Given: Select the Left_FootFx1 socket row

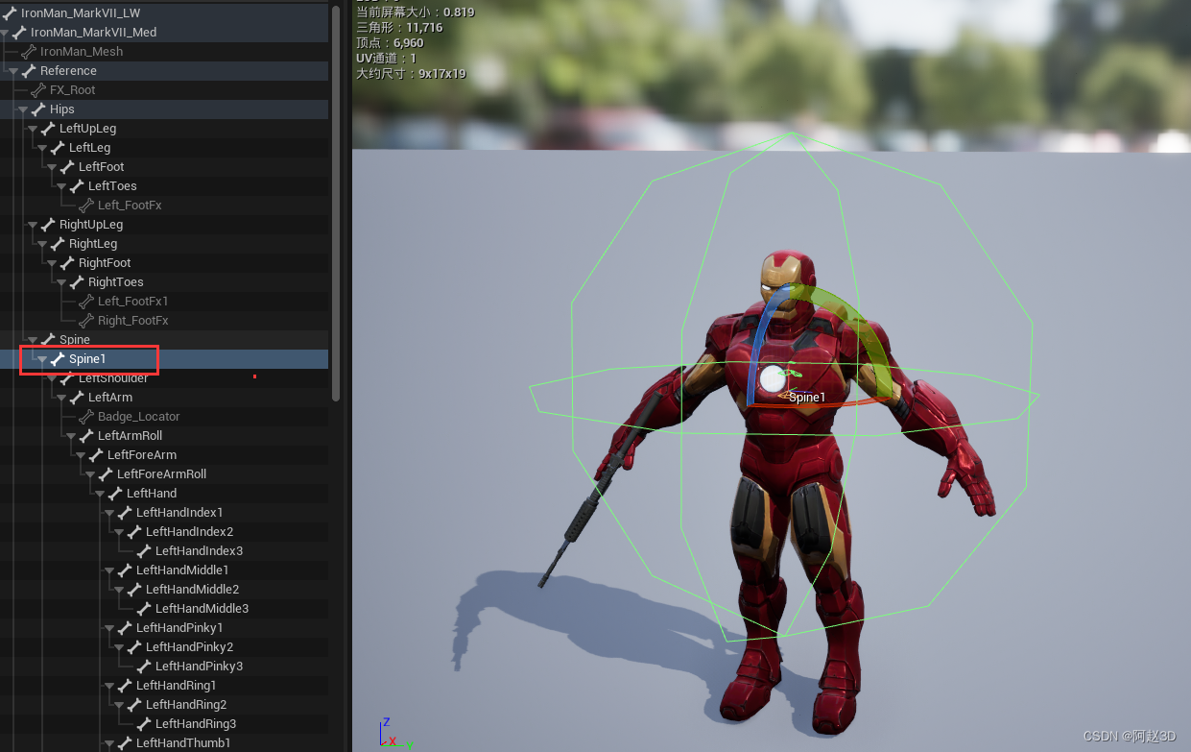Looking at the screenshot, I should (164, 302).
